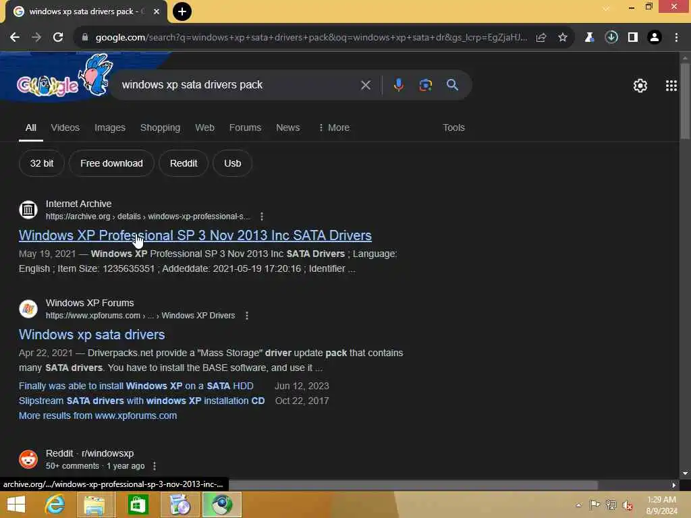Open the downloads icon in toolbar

[x=611, y=37]
